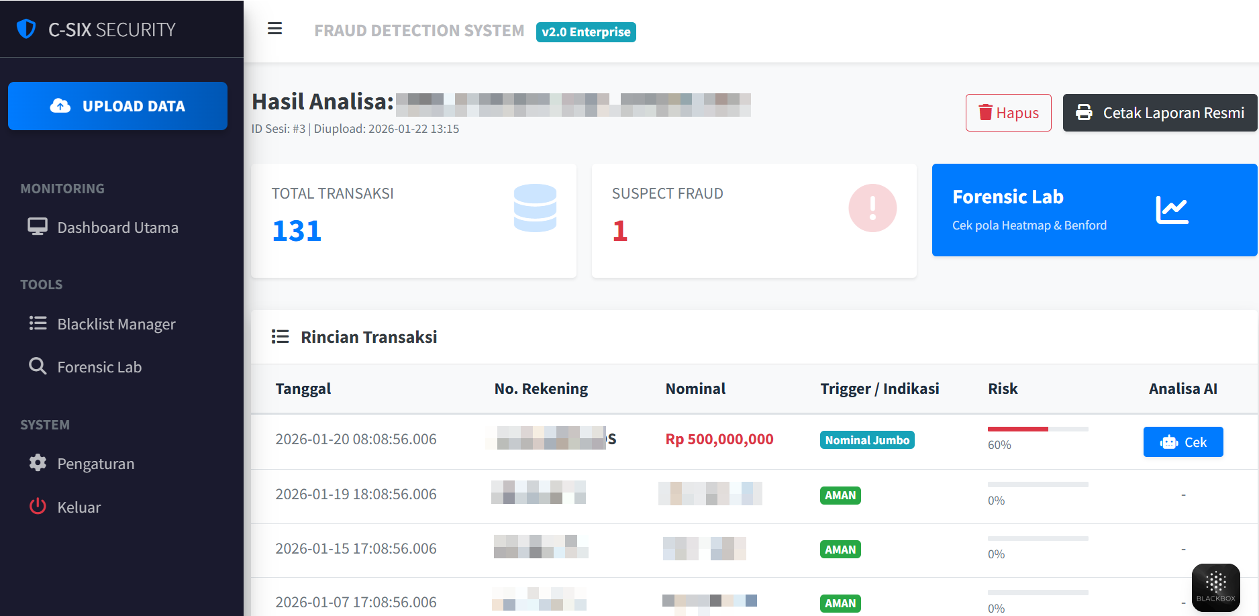Image resolution: width=1259 pixels, height=616 pixels.
Task: Open the Forensic Lab Heatmap & Benford card
Action: [1094, 209]
